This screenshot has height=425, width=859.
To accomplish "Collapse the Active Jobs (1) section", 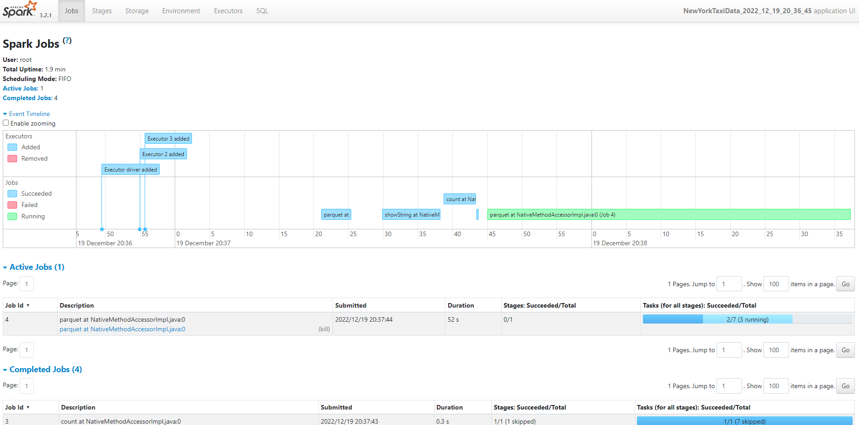I will click(x=34, y=267).
